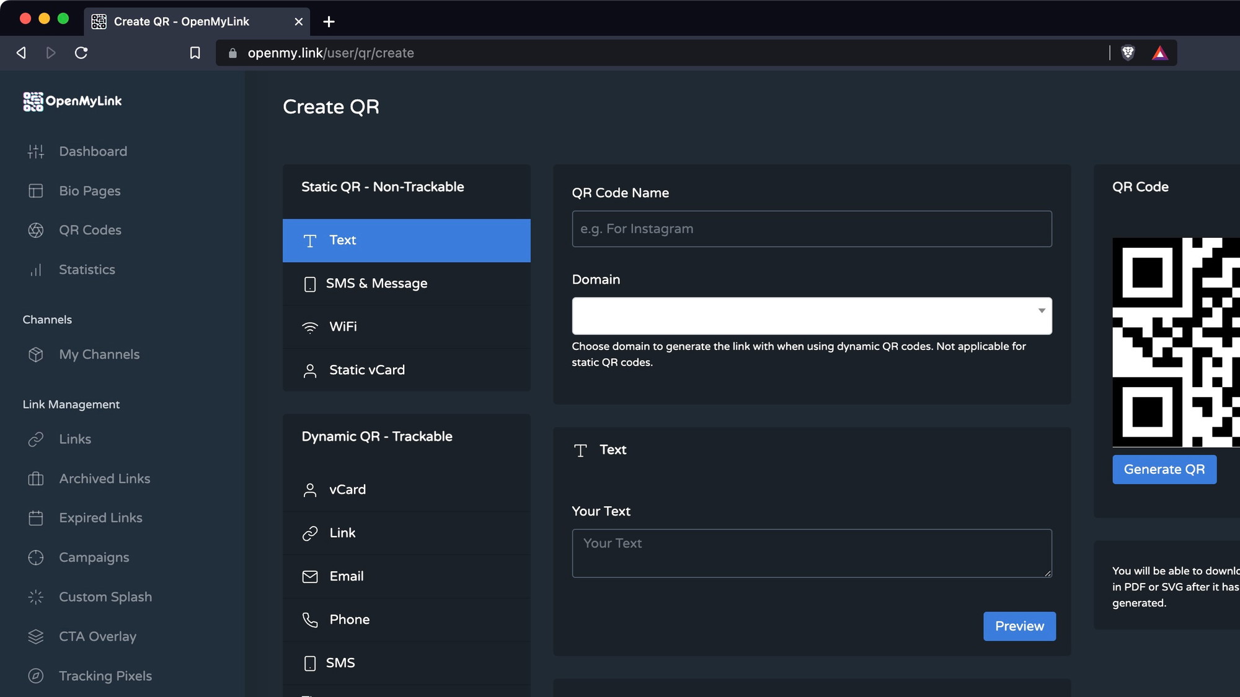Select the Email QR type
This screenshot has width=1240, height=697.
[407, 577]
